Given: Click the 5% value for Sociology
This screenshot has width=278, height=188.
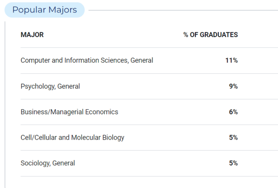Looking at the screenshot, I should coord(233,163).
